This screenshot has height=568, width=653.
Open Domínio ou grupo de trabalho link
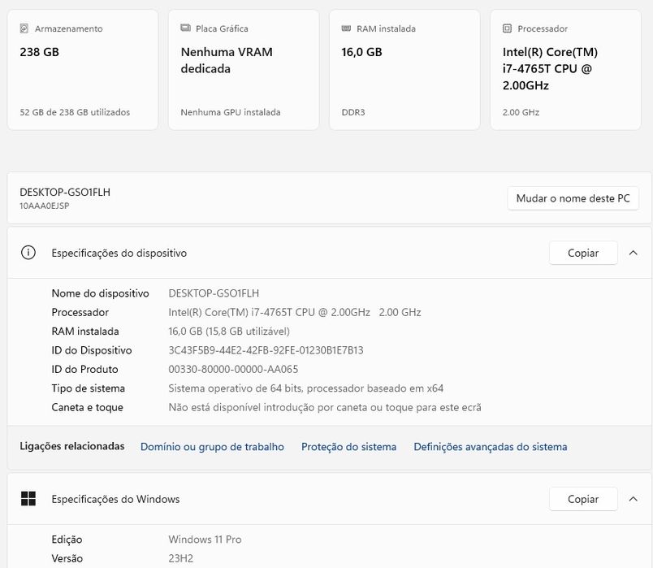pyautogui.click(x=212, y=446)
